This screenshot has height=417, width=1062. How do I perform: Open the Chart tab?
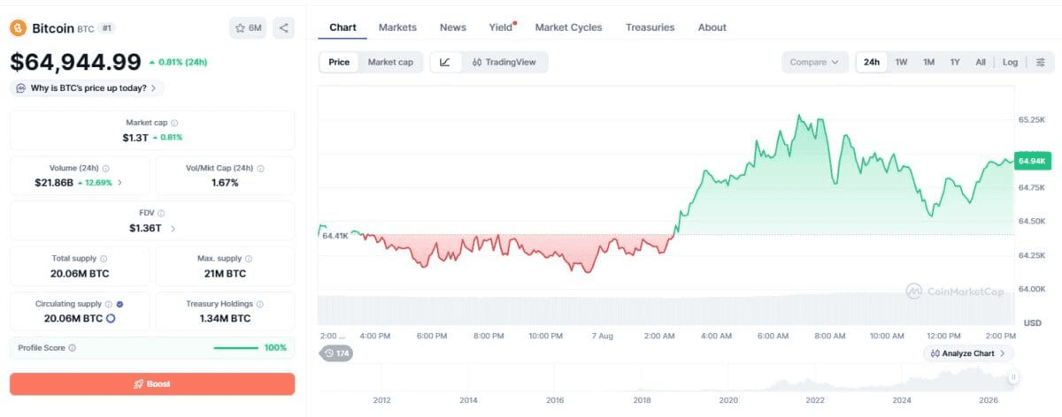[x=342, y=27]
